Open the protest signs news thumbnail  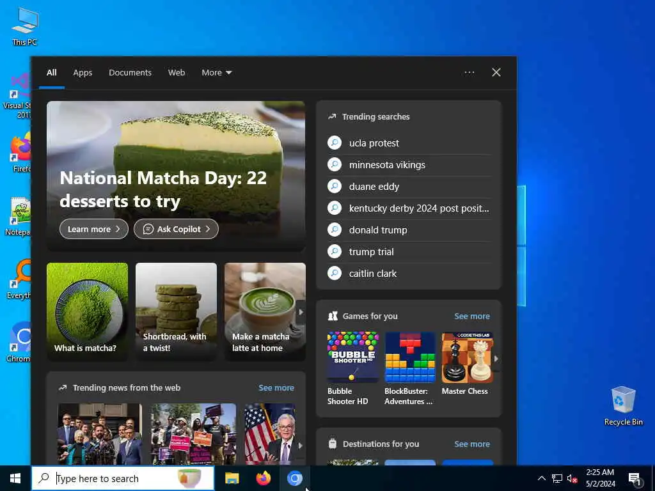(193, 434)
